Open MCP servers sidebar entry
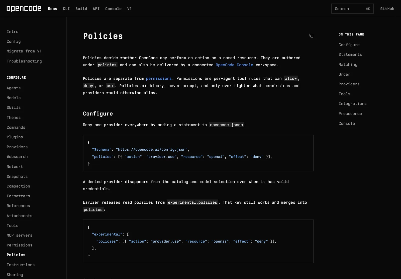401x279 pixels. (x=20, y=235)
